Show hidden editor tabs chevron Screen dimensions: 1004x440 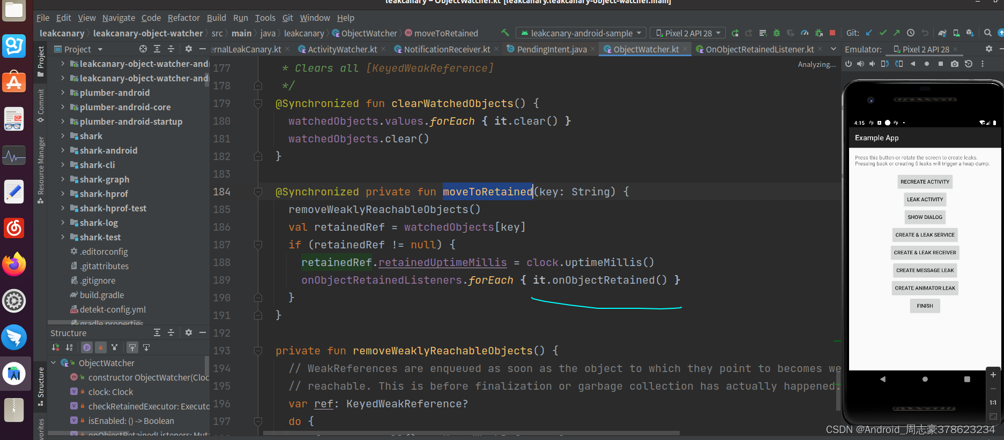tap(833, 49)
